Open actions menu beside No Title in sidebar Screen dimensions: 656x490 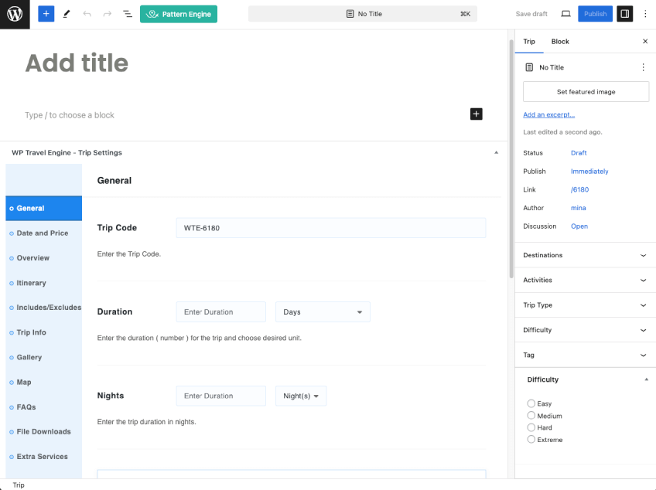click(x=643, y=67)
